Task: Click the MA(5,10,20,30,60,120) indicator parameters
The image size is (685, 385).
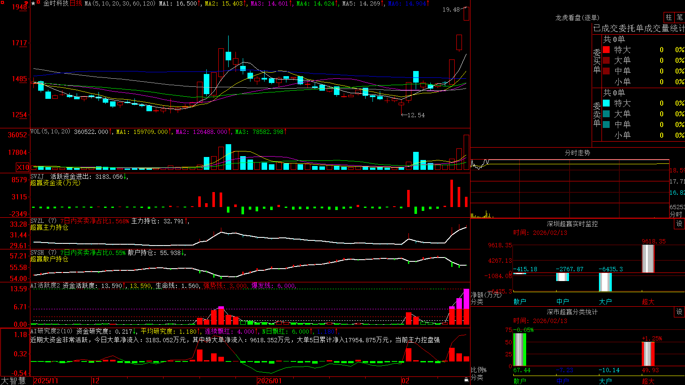Action: tap(120, 3)
